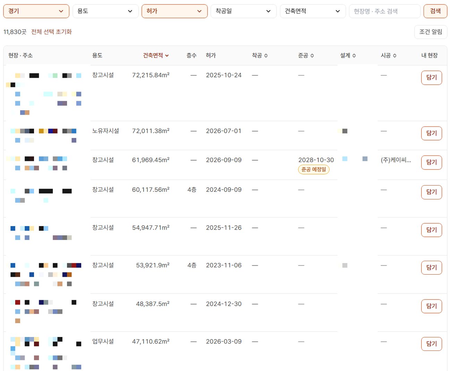Click 담기 for the 47,110.62m² row
The height and width of the screenshot is (371, 451).
(x=432, y=344)
